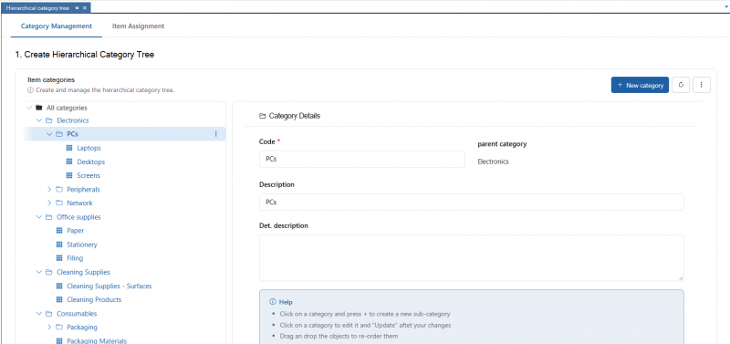730x344 pixels.
Task: Click the grid icon beside Filing
Action: pyautogui.click(x=59, y=258)
